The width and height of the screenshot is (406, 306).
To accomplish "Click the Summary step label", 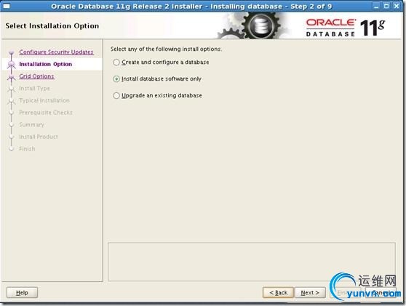I will click(31, 125).
